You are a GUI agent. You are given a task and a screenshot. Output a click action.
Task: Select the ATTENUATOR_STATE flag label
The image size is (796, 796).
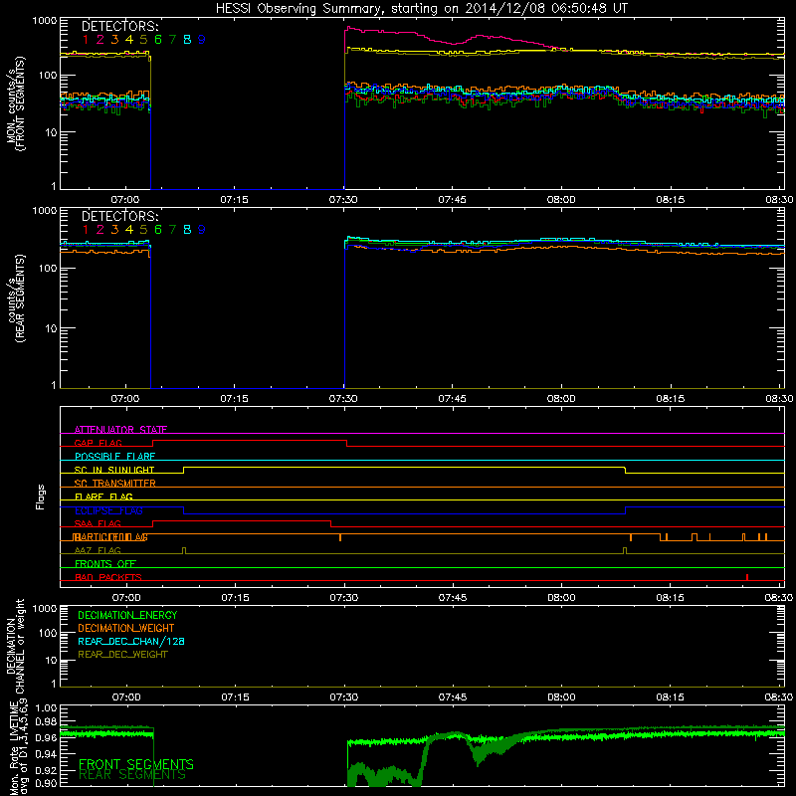pyautogui.click(x=120, y=430)
